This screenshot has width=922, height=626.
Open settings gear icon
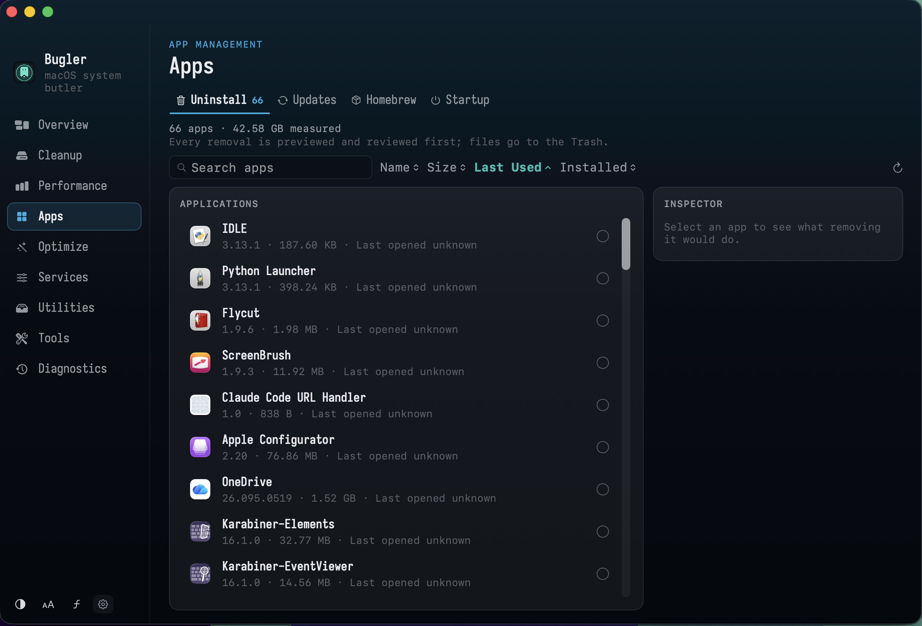(103, 604)
